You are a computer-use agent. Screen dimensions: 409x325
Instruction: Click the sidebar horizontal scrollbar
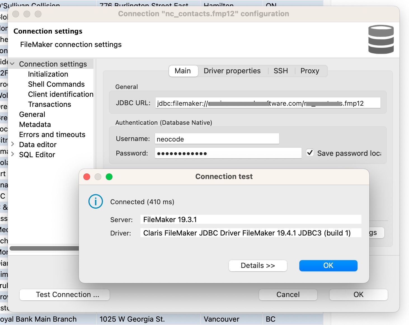click(44, 248)
